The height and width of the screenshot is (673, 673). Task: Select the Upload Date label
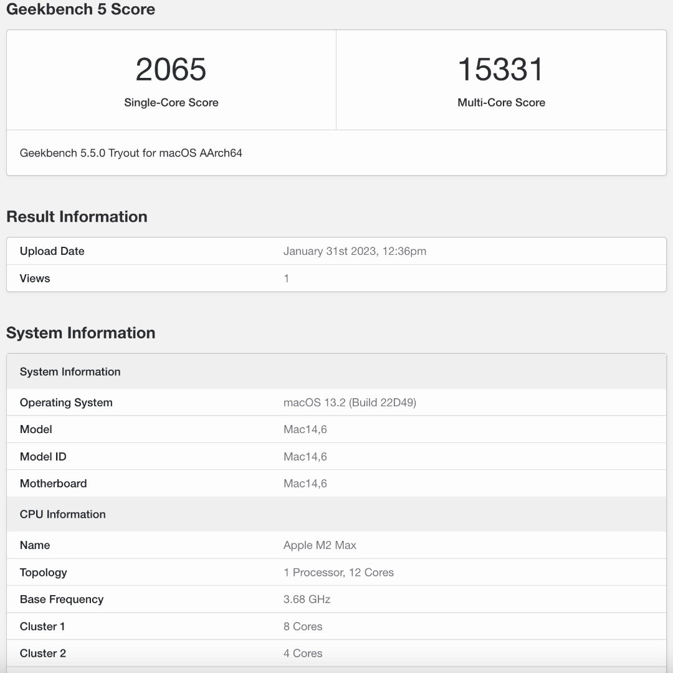pos(52,251)
